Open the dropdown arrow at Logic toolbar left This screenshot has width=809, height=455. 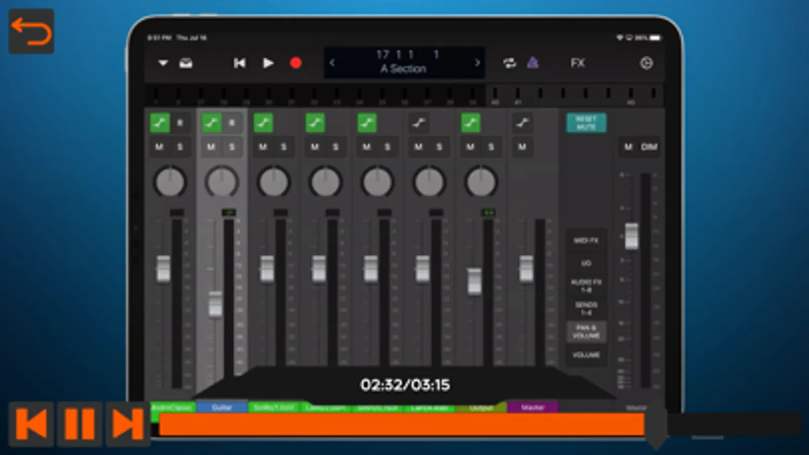click(x=163, y=63)
